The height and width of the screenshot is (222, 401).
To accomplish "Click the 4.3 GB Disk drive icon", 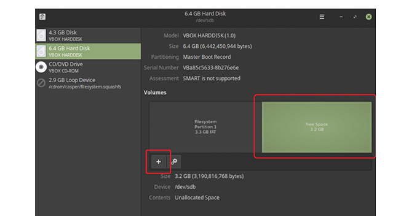I will pos(41,35).
